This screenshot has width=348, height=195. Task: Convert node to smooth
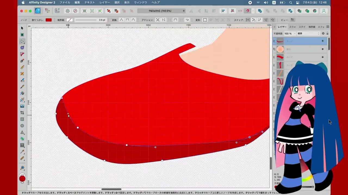click(x=127, y=20)
